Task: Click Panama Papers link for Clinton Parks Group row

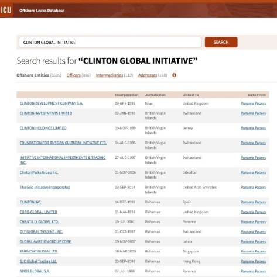Action: [253, 172]
